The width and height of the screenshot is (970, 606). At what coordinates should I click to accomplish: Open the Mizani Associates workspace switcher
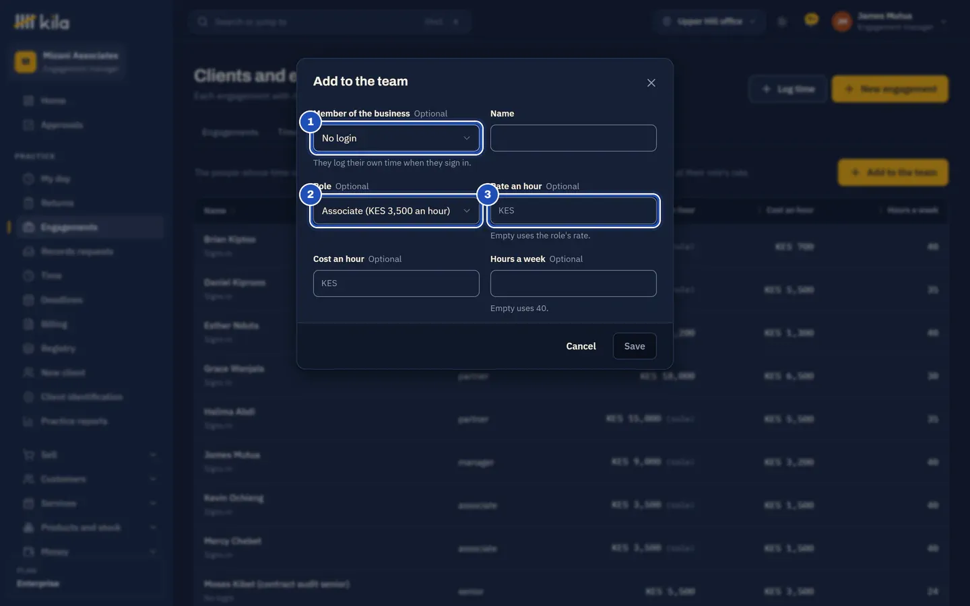click(68, 61)
